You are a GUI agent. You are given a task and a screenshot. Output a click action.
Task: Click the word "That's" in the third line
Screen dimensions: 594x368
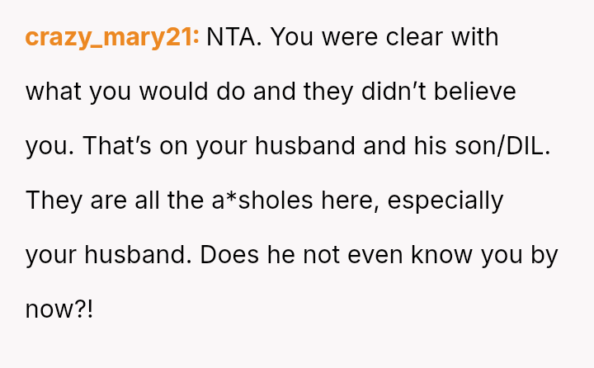[x=112, y=146]
